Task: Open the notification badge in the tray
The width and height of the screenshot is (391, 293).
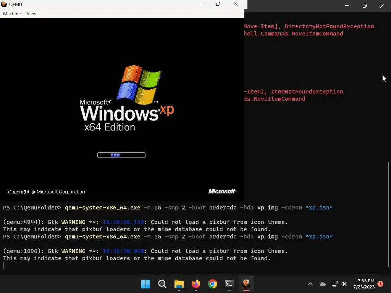Action: tap(380, 284)
